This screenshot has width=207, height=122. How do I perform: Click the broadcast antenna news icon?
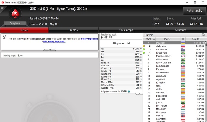(4, 37)
